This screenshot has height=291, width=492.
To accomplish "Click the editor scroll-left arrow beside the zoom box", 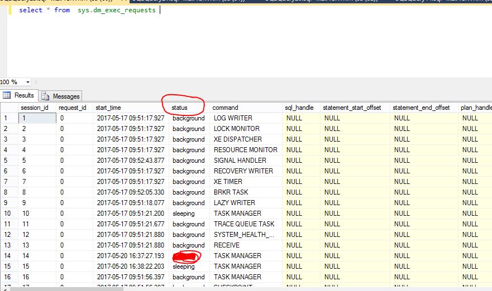I will [36, 82].
